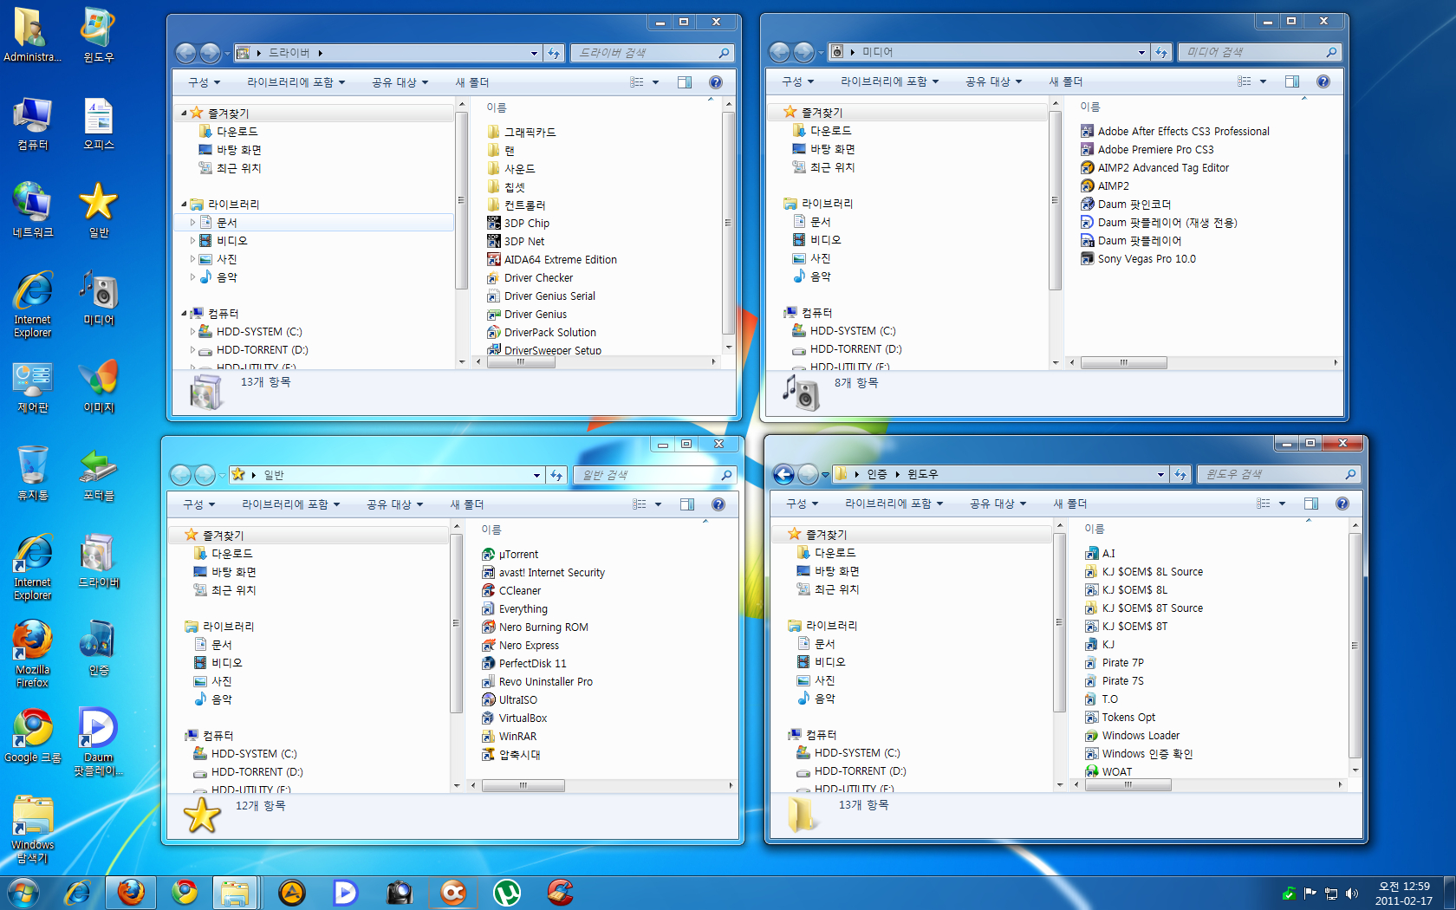Open view options dropdown in 드라이버 window
1456x910 pixels.
click(656, 82)
